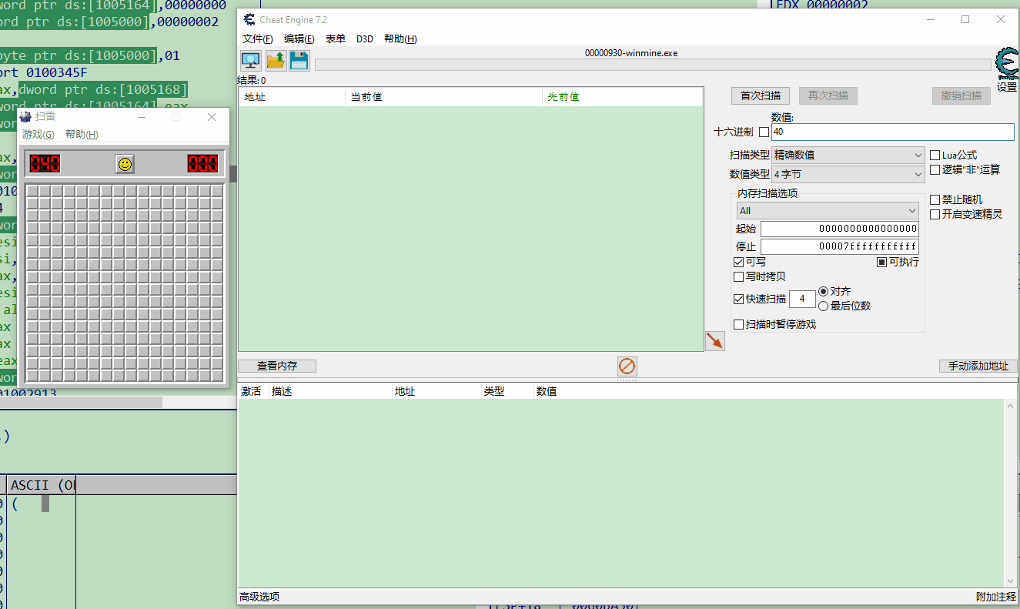Click the debugger vertical scrollbar thumb
1020x609 pixels.
click(232, 174)
